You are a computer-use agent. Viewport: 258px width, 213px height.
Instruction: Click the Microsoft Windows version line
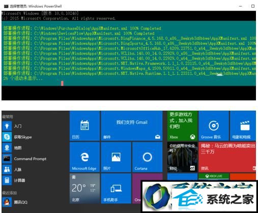[x=40, y=13]
